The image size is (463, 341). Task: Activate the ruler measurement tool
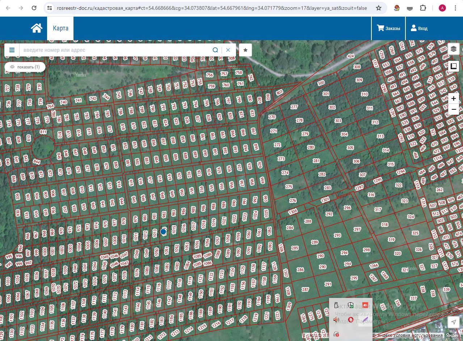(x=454, y=66)
